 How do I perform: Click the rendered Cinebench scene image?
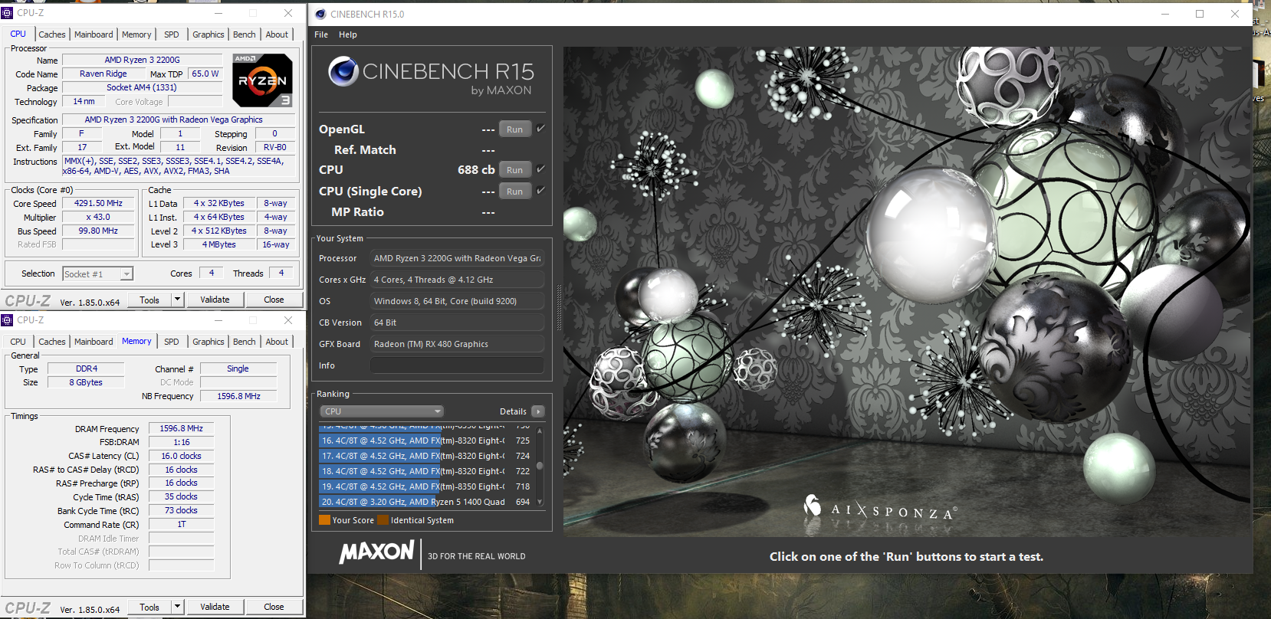pos(907,291)
